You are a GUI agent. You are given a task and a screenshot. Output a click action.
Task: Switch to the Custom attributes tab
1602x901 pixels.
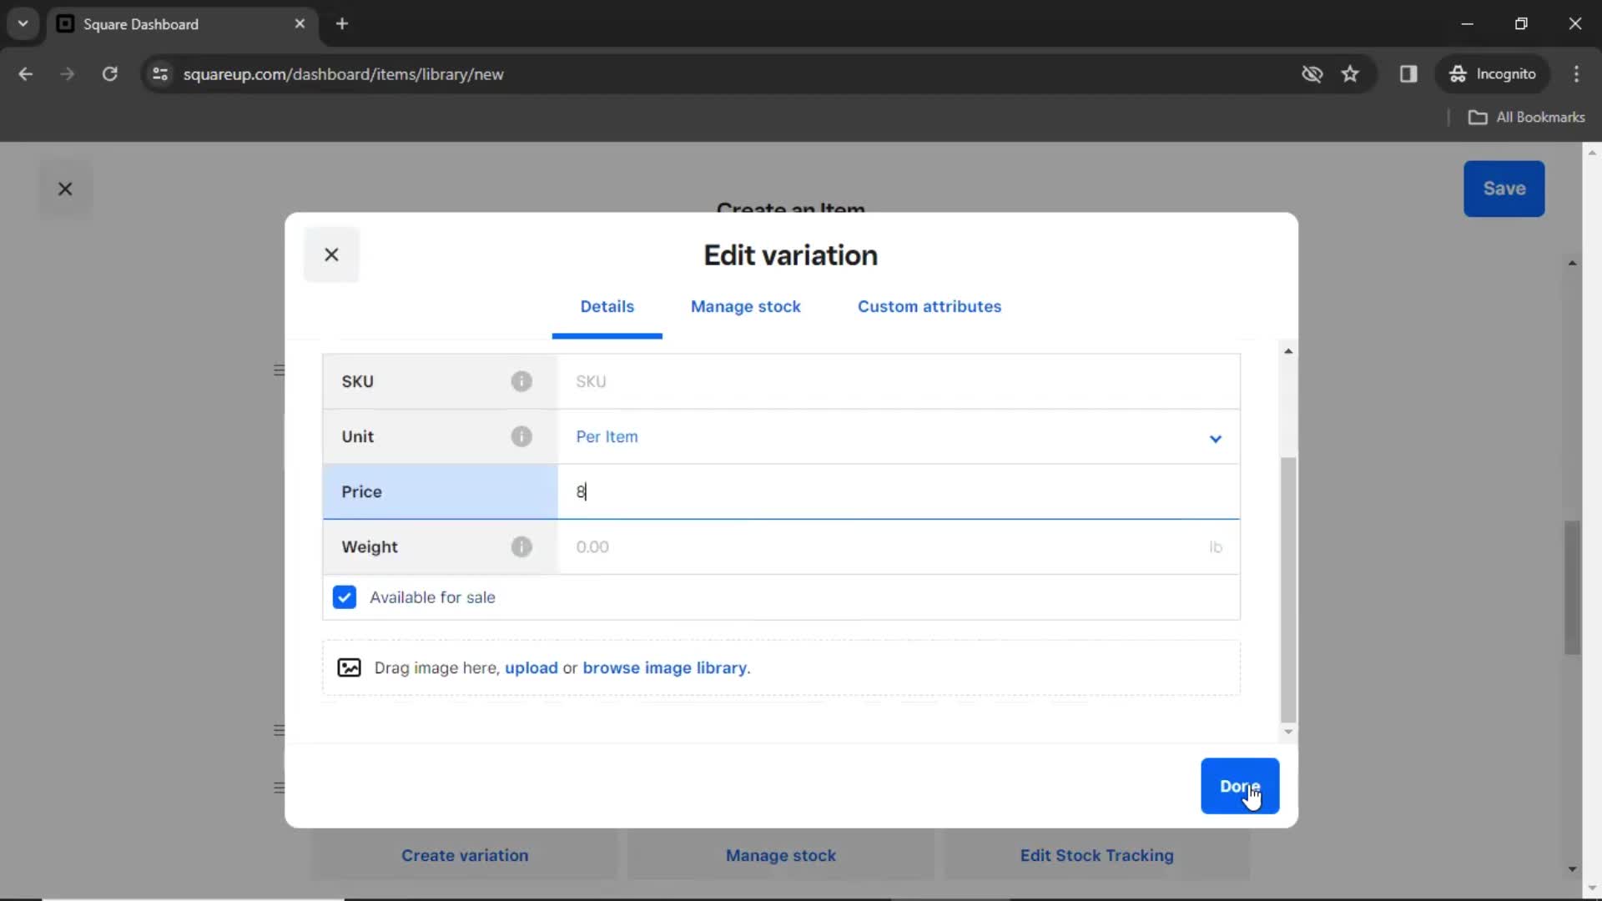click(x=929, y=306)
